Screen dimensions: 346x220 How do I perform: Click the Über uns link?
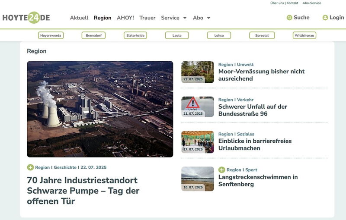tap(277, 3)
